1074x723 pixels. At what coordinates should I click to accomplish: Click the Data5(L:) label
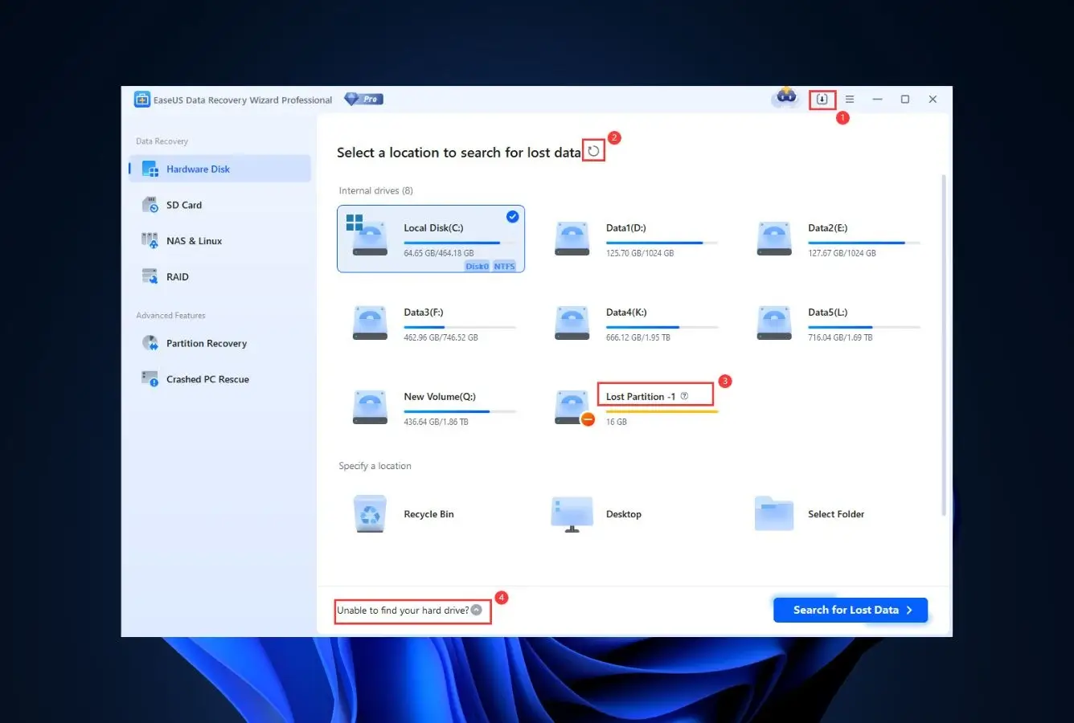click(x=828, y=312)
